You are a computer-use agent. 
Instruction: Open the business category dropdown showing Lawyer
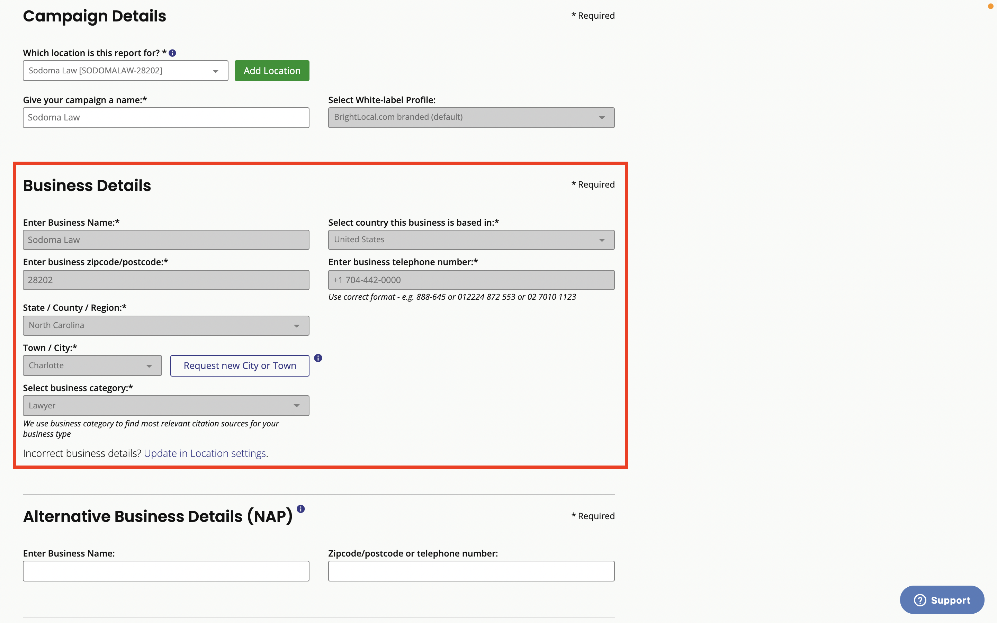tap(166, 405)
